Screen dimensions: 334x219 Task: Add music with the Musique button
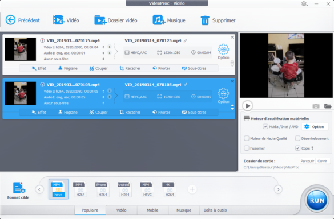click(x=169, y=20)
